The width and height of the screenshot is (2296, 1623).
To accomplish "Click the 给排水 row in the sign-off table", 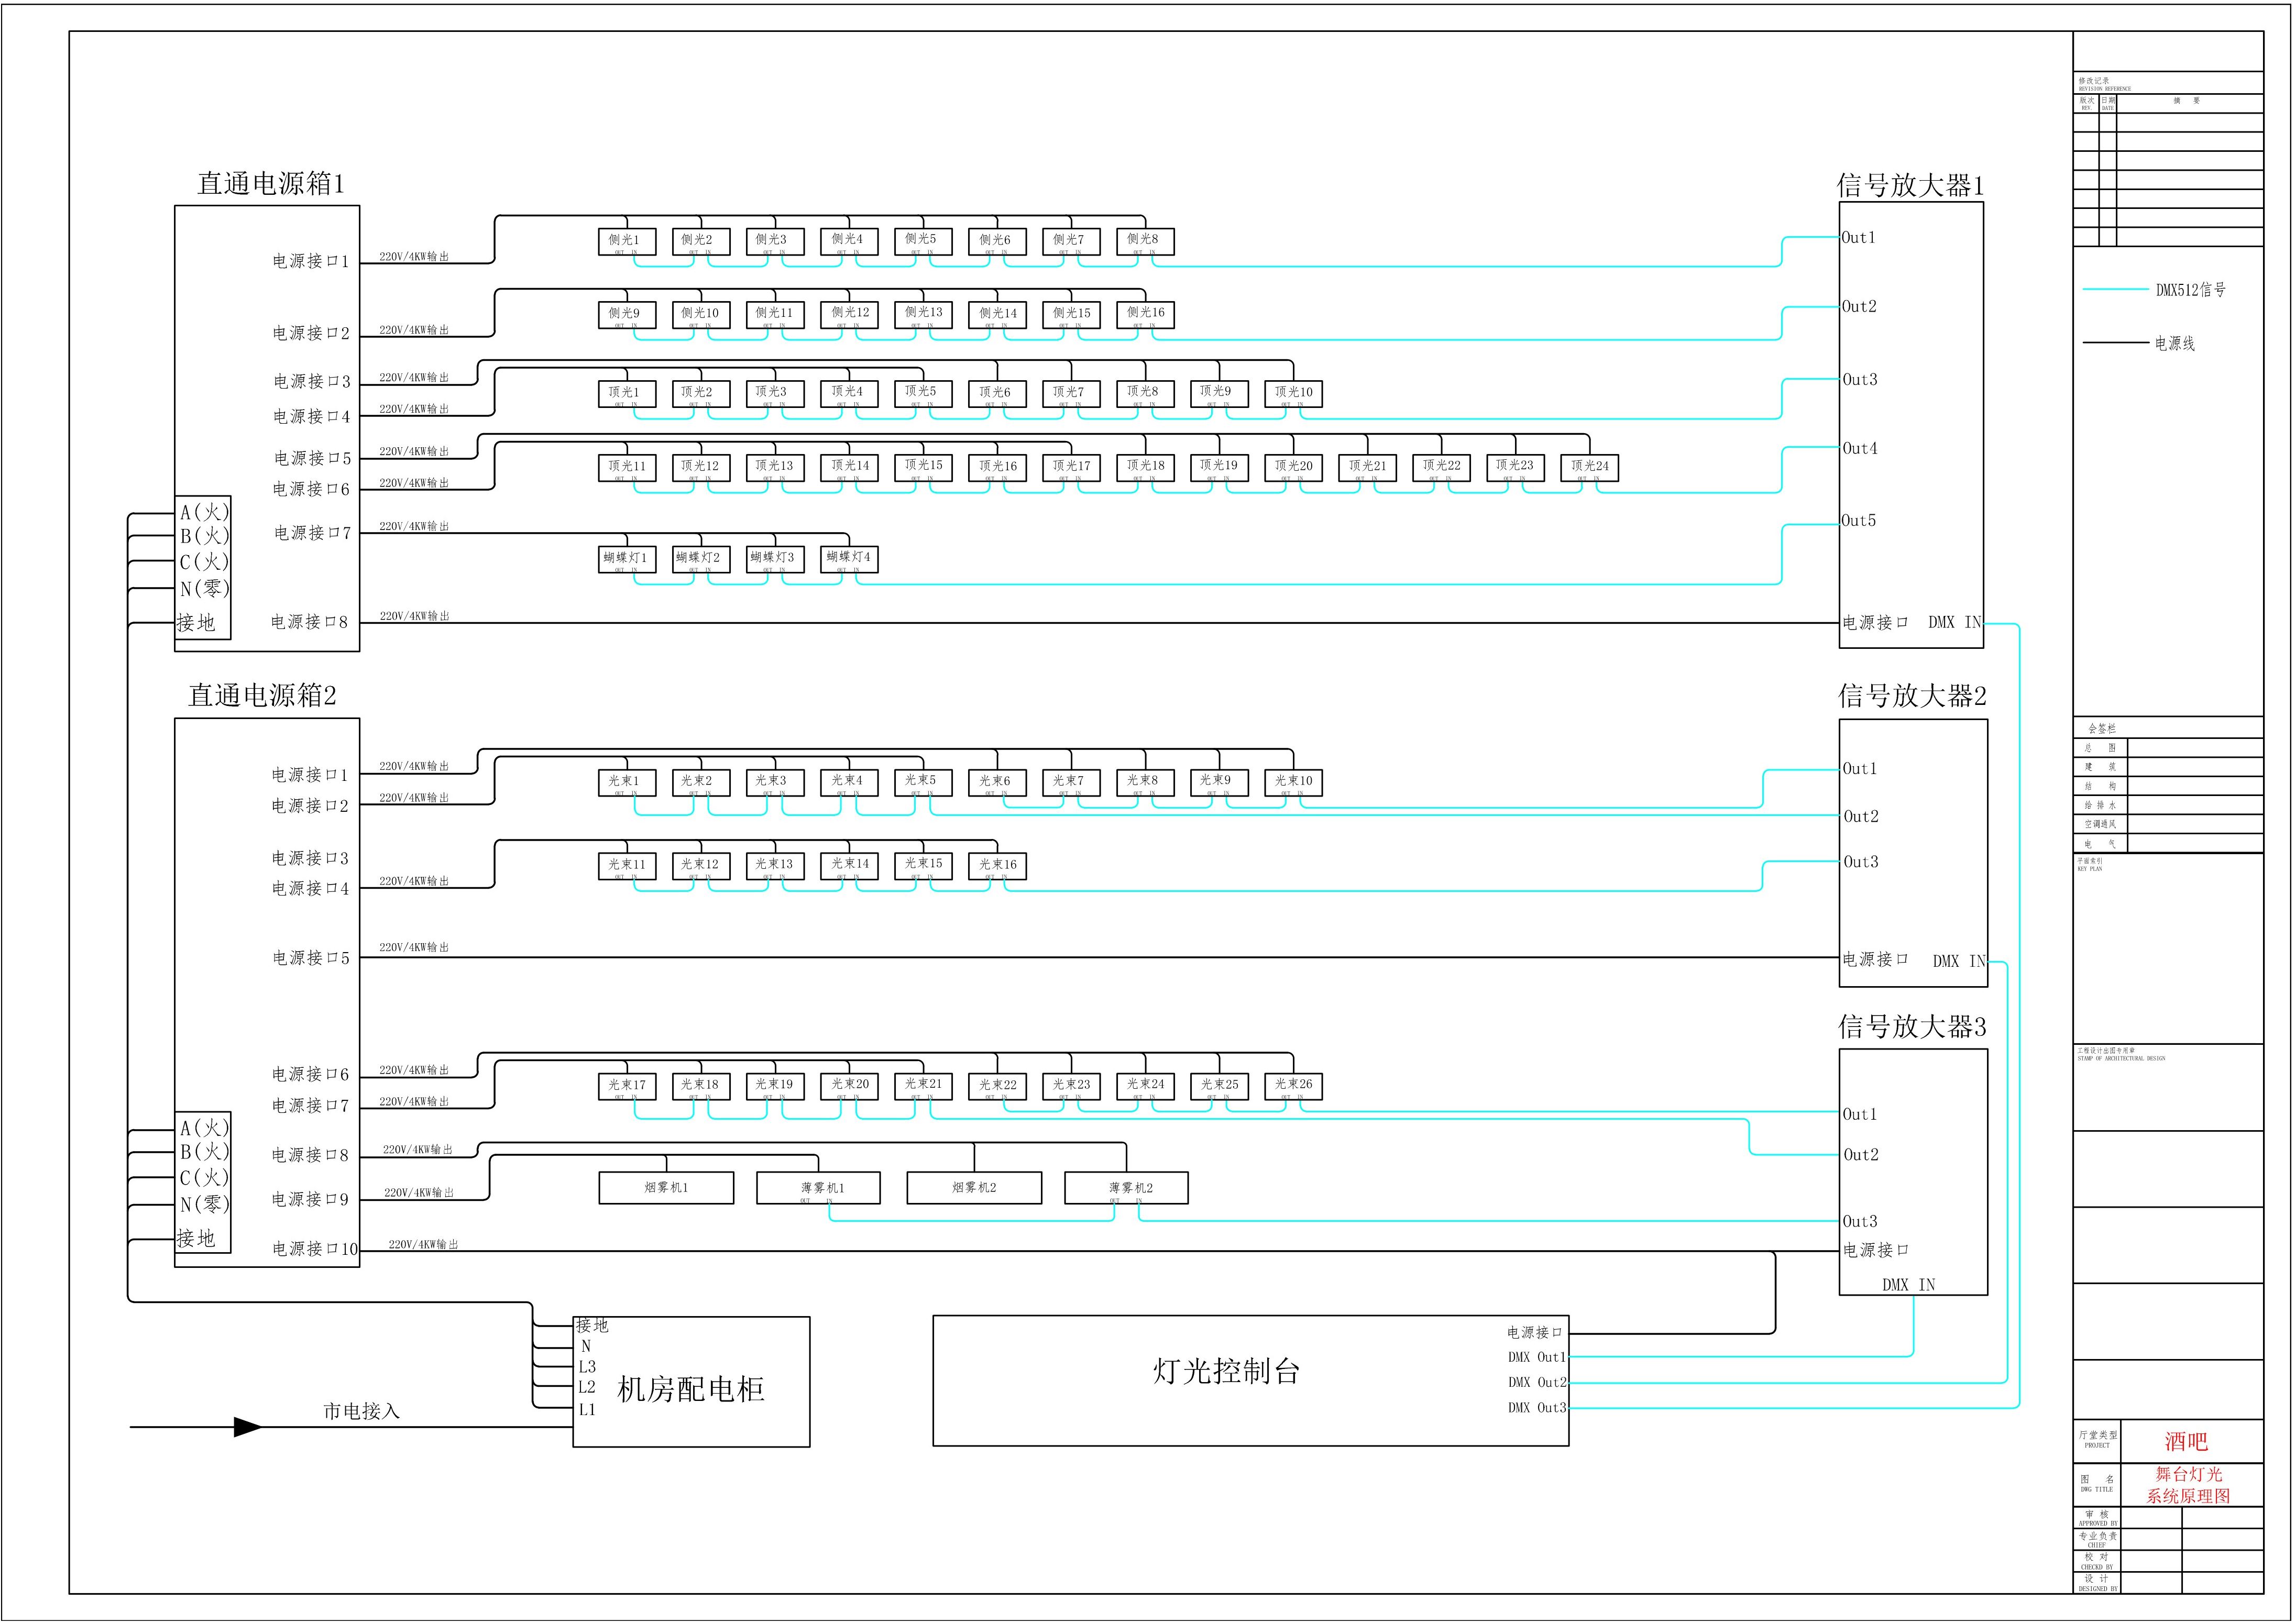I will (x=2168, y=806).
